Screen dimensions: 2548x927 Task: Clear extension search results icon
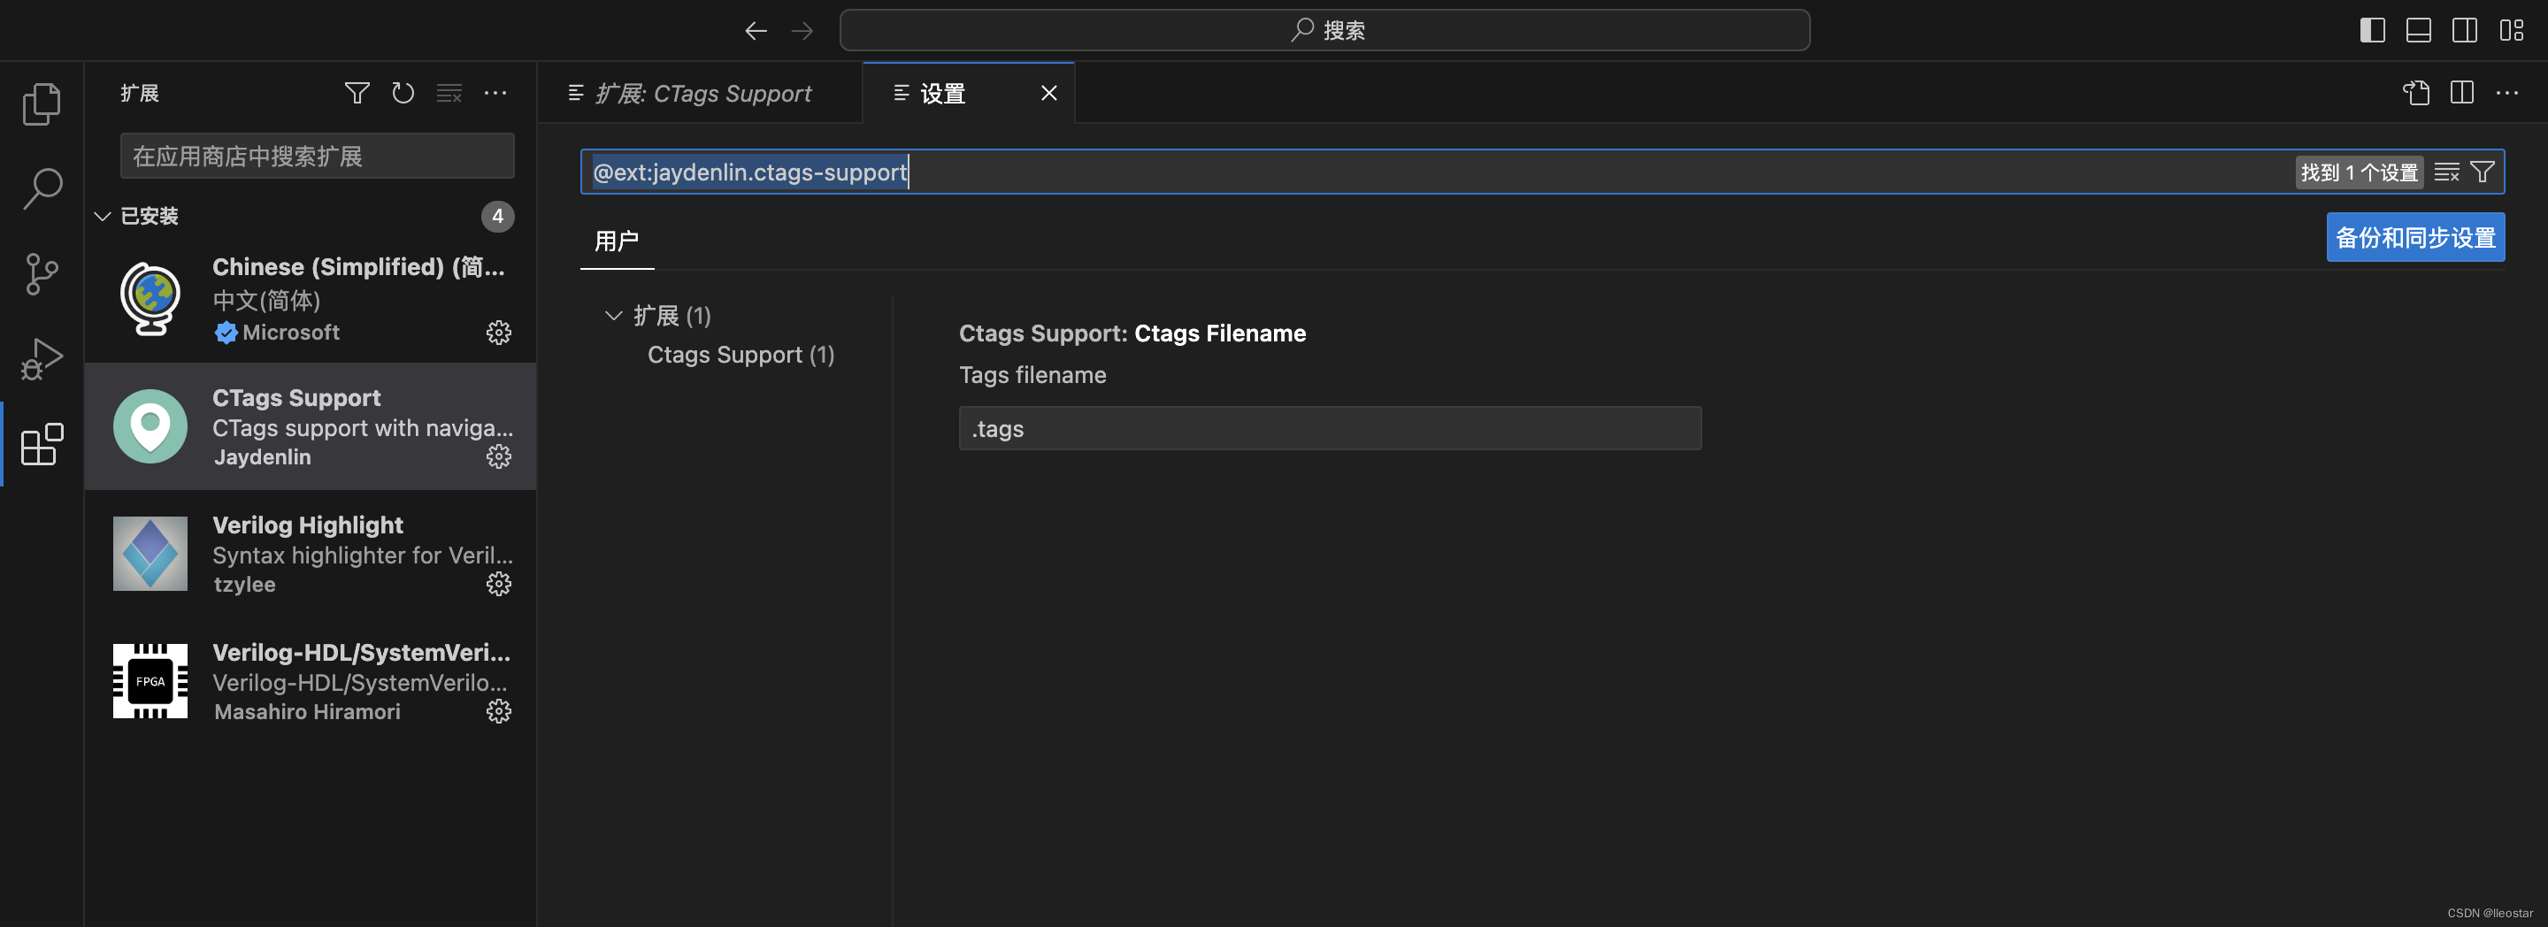[449, 93]
